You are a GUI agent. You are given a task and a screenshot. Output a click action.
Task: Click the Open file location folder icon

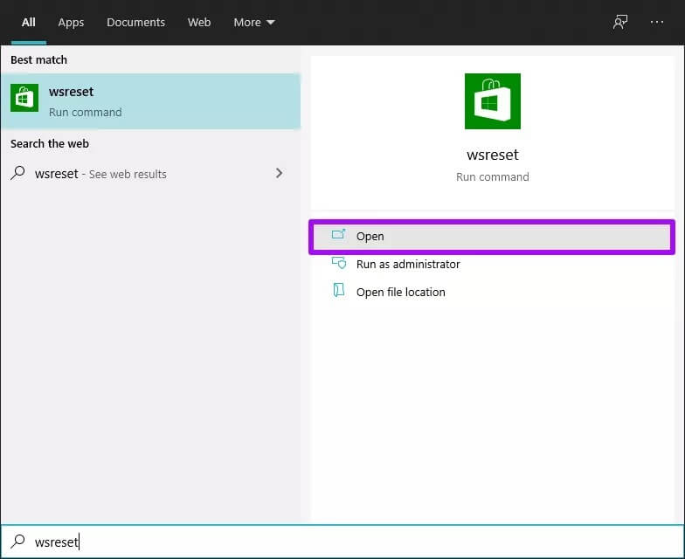click(x=339, y=290)
